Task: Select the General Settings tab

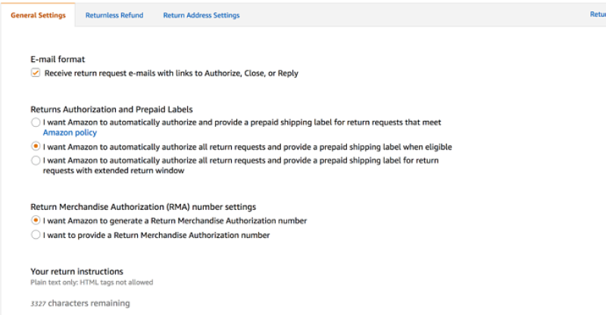Action: coord(38,15)
